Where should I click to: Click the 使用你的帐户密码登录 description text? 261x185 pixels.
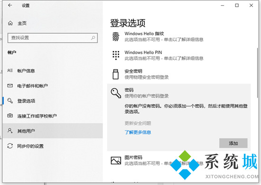pyautogui.click(x=147, y=96)
